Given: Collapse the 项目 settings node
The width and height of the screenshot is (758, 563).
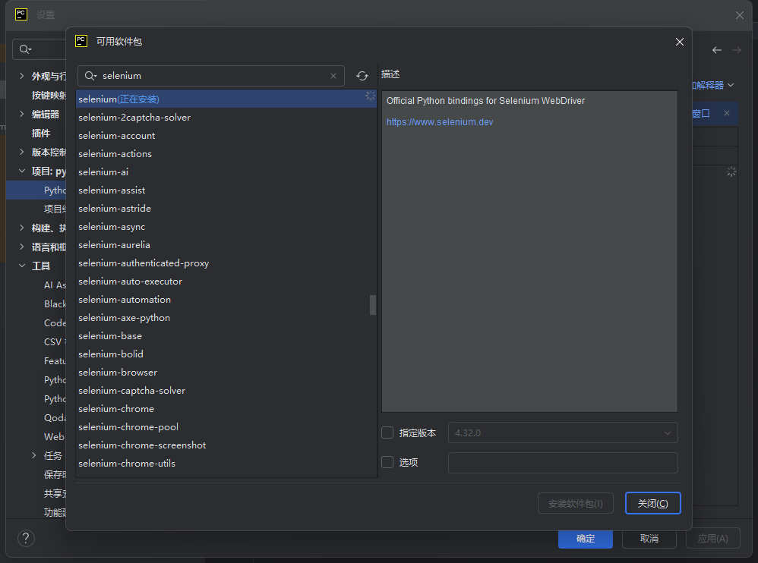Looking at the screenshot, I should (x=22, y=171).
